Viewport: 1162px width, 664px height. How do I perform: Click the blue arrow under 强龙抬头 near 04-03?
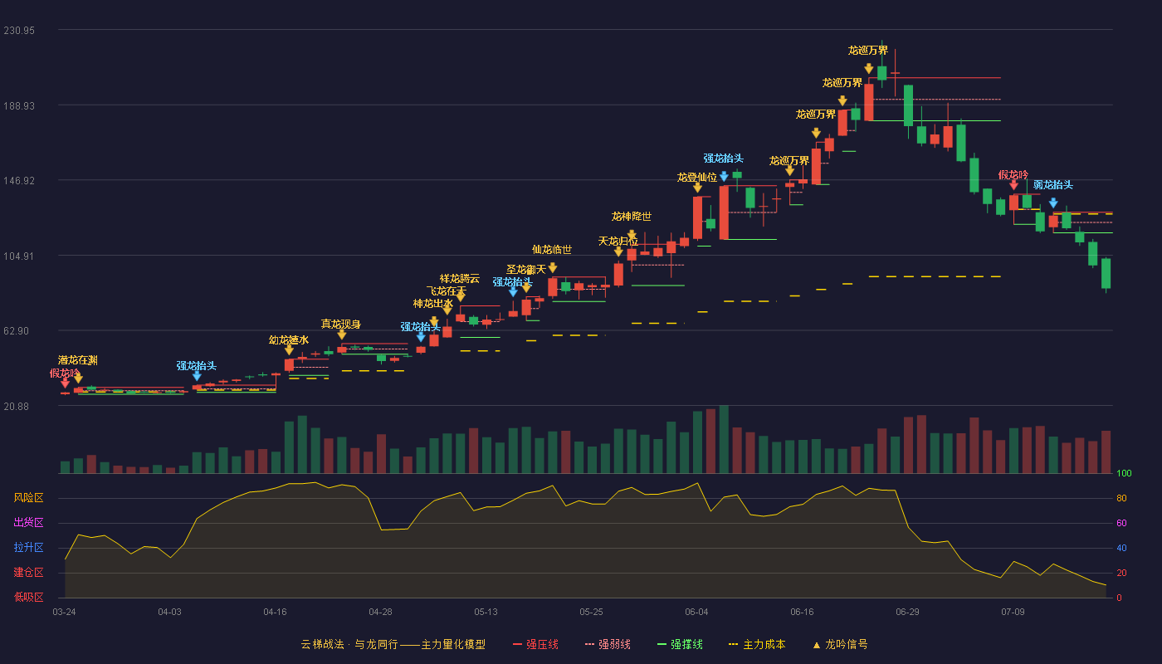pos(197,376)
